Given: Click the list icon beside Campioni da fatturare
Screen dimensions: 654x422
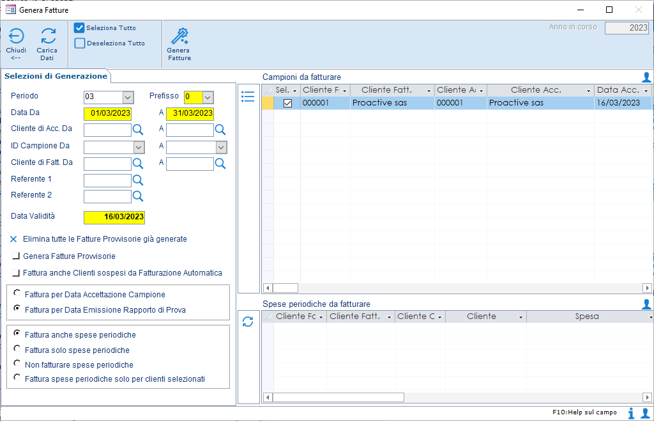Looking at the screenshot, I should click(x=248, y=97).
